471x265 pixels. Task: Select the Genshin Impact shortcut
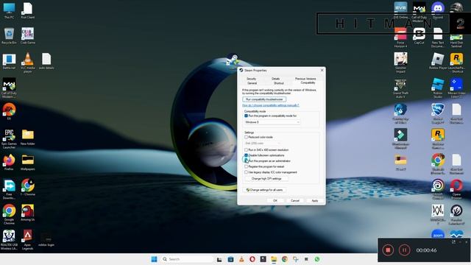(400, 63)
